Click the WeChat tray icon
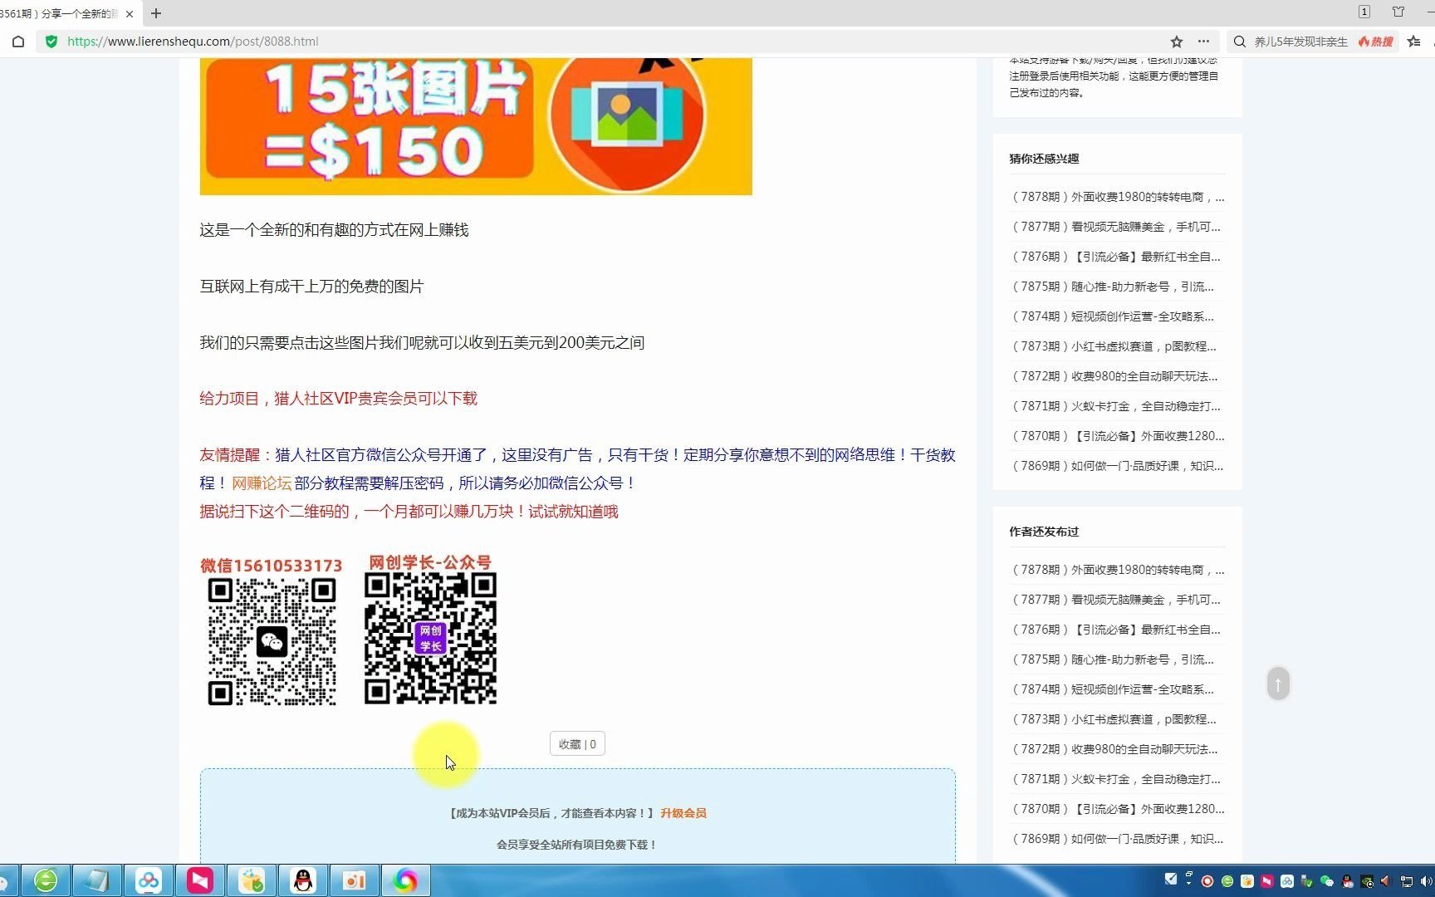 pyautogui.click(x=1327, y=881)
